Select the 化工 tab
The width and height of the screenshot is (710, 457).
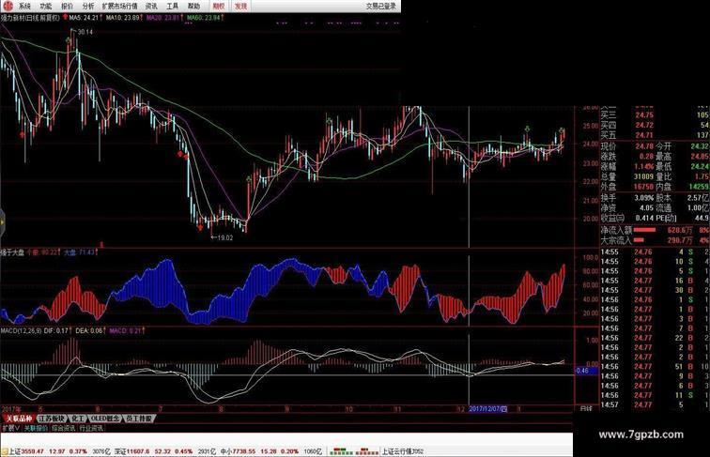[78, 419]
